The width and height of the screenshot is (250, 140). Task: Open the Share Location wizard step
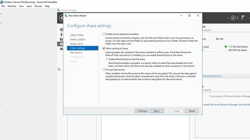(78, 39)
